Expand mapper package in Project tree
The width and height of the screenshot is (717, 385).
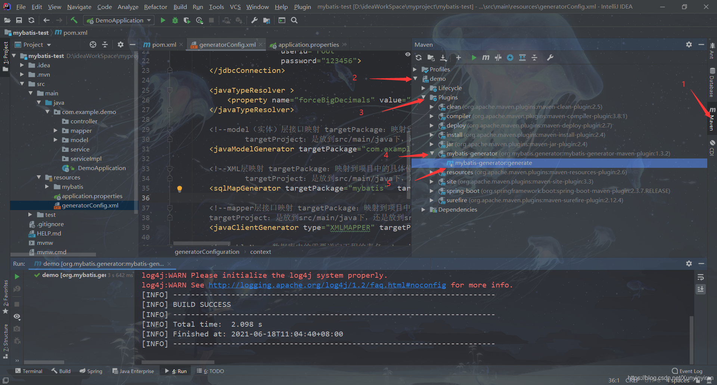[56, 131]
